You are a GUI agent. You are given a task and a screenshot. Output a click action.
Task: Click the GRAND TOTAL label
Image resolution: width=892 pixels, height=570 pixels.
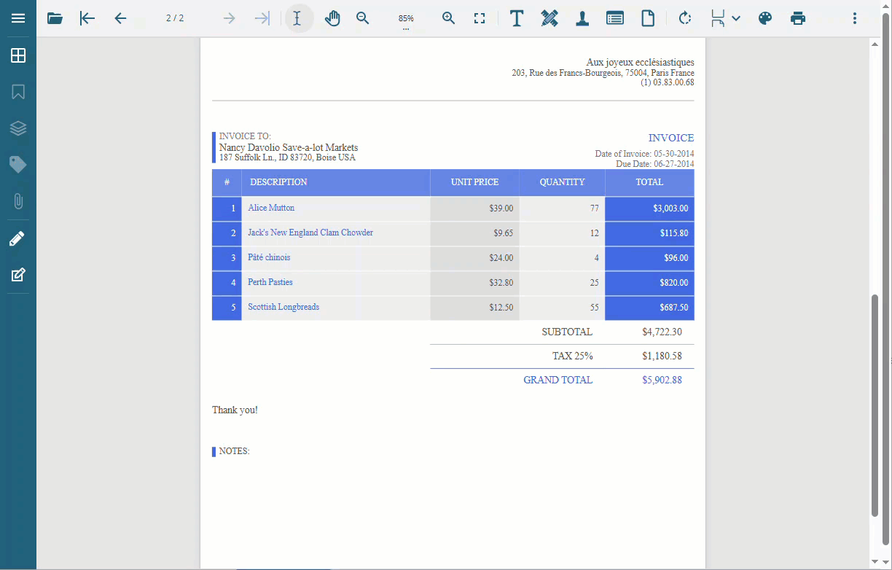(557, 380)
